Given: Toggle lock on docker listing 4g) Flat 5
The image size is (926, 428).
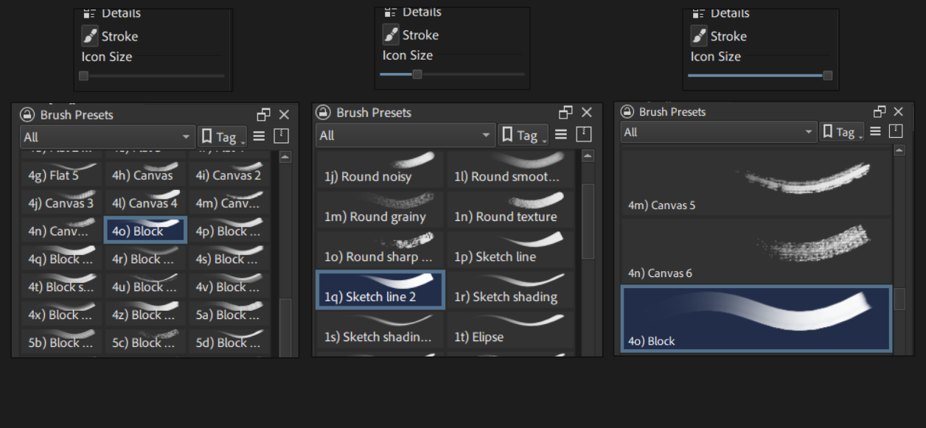Looking at the screenshot, I should [27, 115].
